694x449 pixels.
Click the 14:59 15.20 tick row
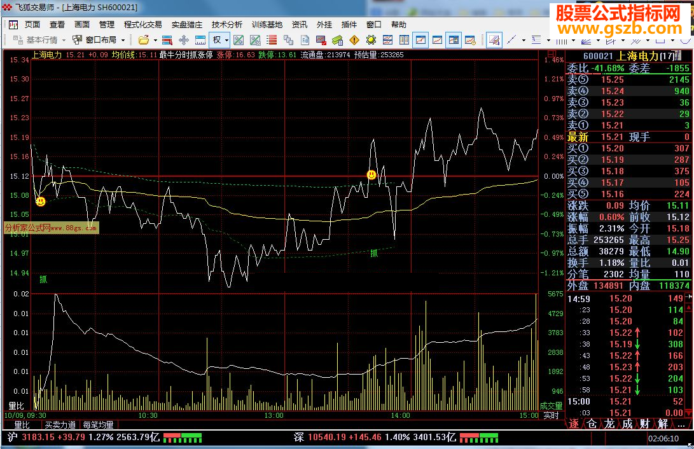click(x=625, y=299)
